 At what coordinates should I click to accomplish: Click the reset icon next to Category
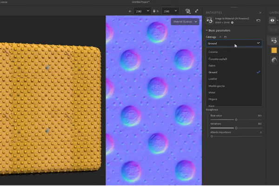pyautogui.click(x=226, y=36)
